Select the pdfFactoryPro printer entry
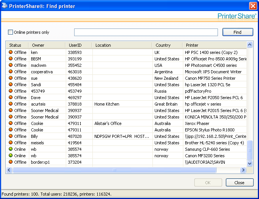This screenshot has height=199, width=259. point(198,91)
